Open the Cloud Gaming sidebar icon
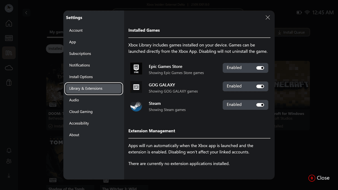The image size is (338, 190). click(9, 68)
